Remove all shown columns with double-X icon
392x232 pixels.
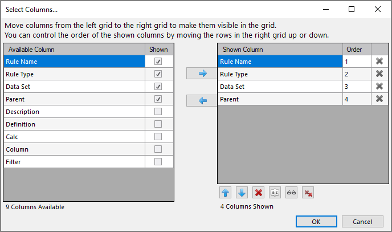coord(308,193)
